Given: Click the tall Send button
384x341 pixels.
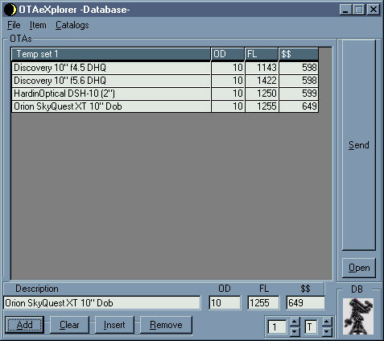Looking at the screenshot, I should [359, 145].
